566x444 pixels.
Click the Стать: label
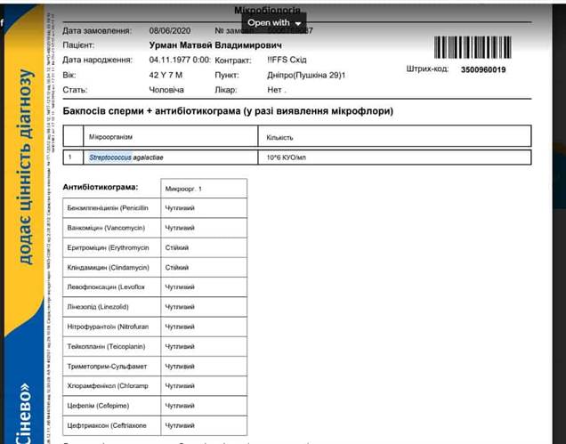click(75, 90)
